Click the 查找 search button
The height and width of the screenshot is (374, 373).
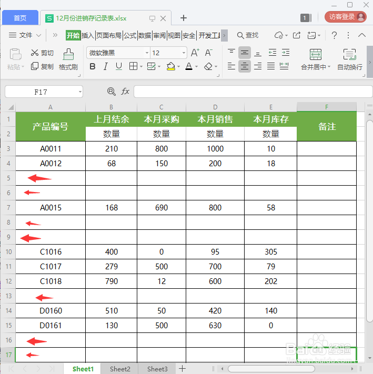pyautogui.click(x=248, y=35)
